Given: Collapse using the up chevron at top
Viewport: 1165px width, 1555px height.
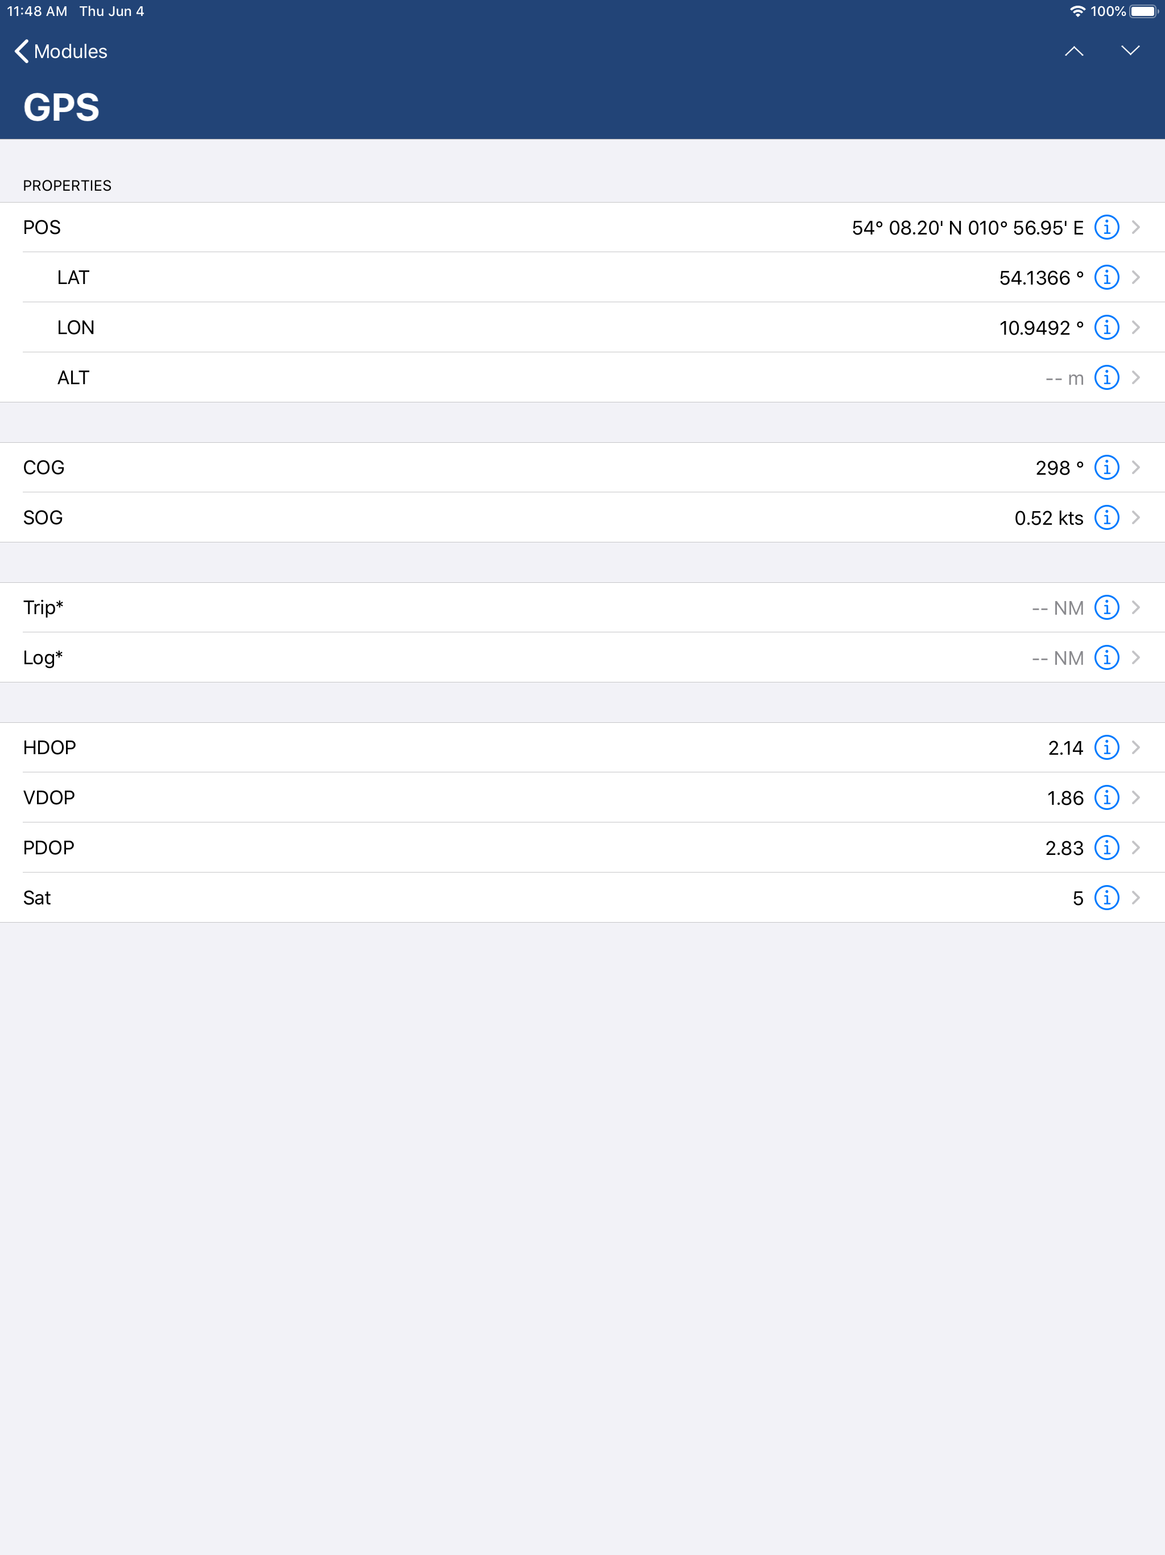Looking at the screenshot, I should click(x=1075, y=51).
